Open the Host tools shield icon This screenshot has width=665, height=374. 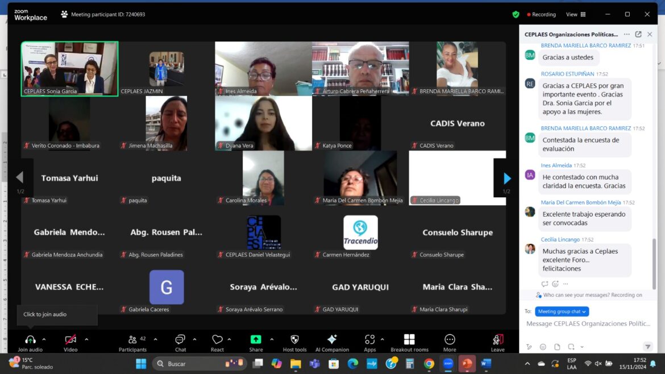294,340
